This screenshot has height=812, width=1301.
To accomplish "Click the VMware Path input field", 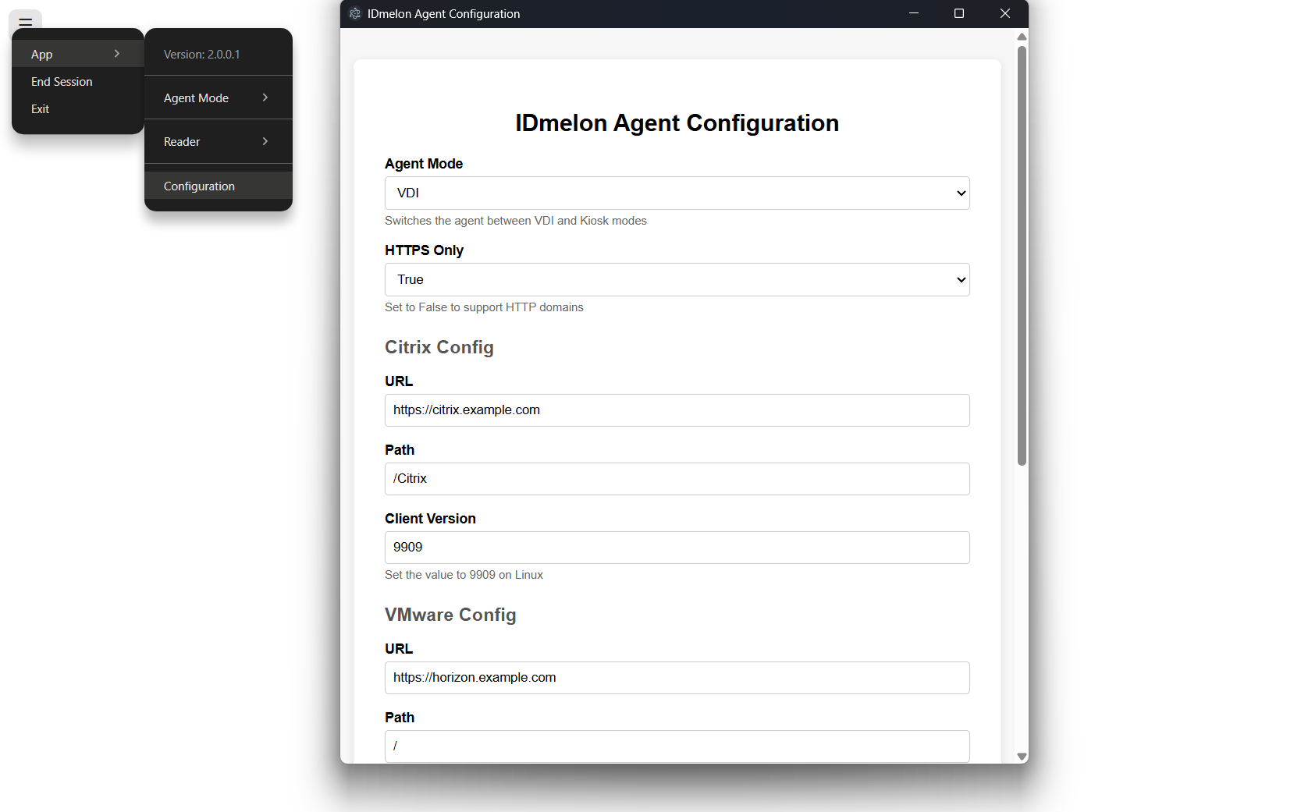I will (677, 746).
